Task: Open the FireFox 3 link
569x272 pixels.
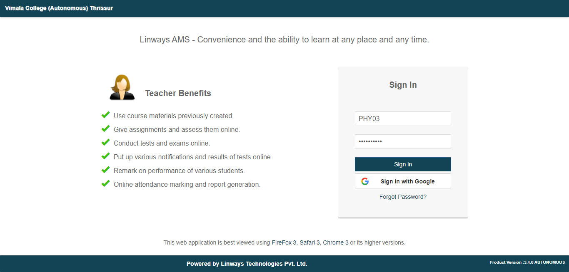Action: [284, 242]
